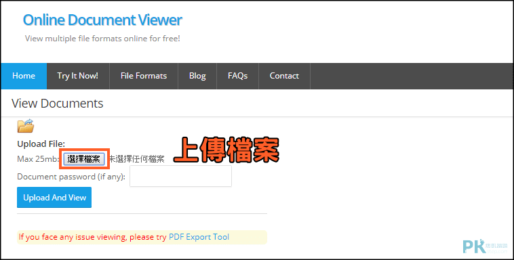The width and height of the screenshot is (514, 260).
Task: Open the Home navigation tab
Action: pyautogui.click(x=24, y=76)
